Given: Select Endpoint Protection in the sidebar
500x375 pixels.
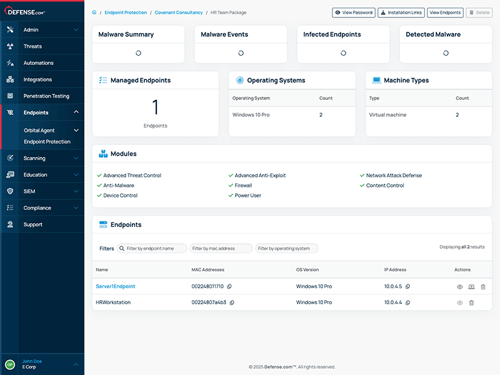Looking at the screenshot, I should point(48,141).
